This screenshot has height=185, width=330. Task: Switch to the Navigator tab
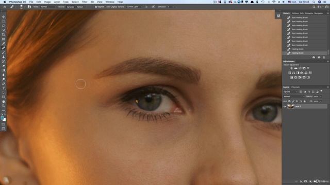point(319,13)
